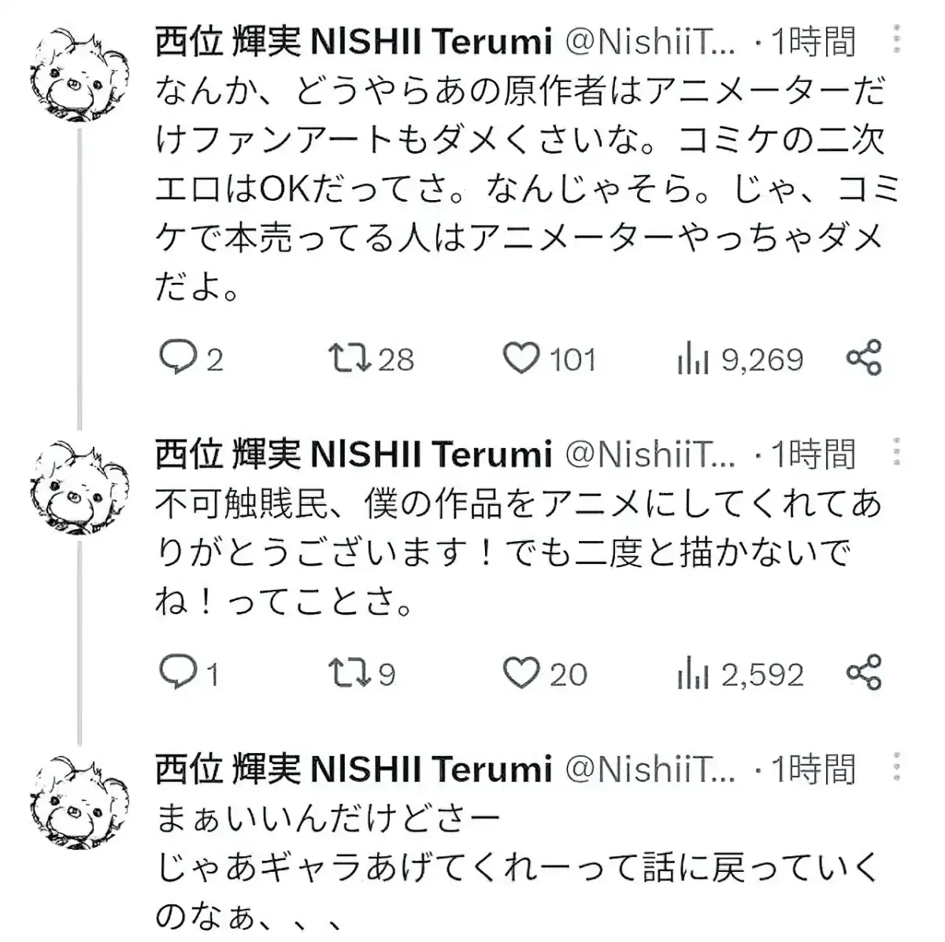This screenshot has height=942, width=945.
Task: Reply to the second tweet about 不可触賎民
Action: coord(178,673)
